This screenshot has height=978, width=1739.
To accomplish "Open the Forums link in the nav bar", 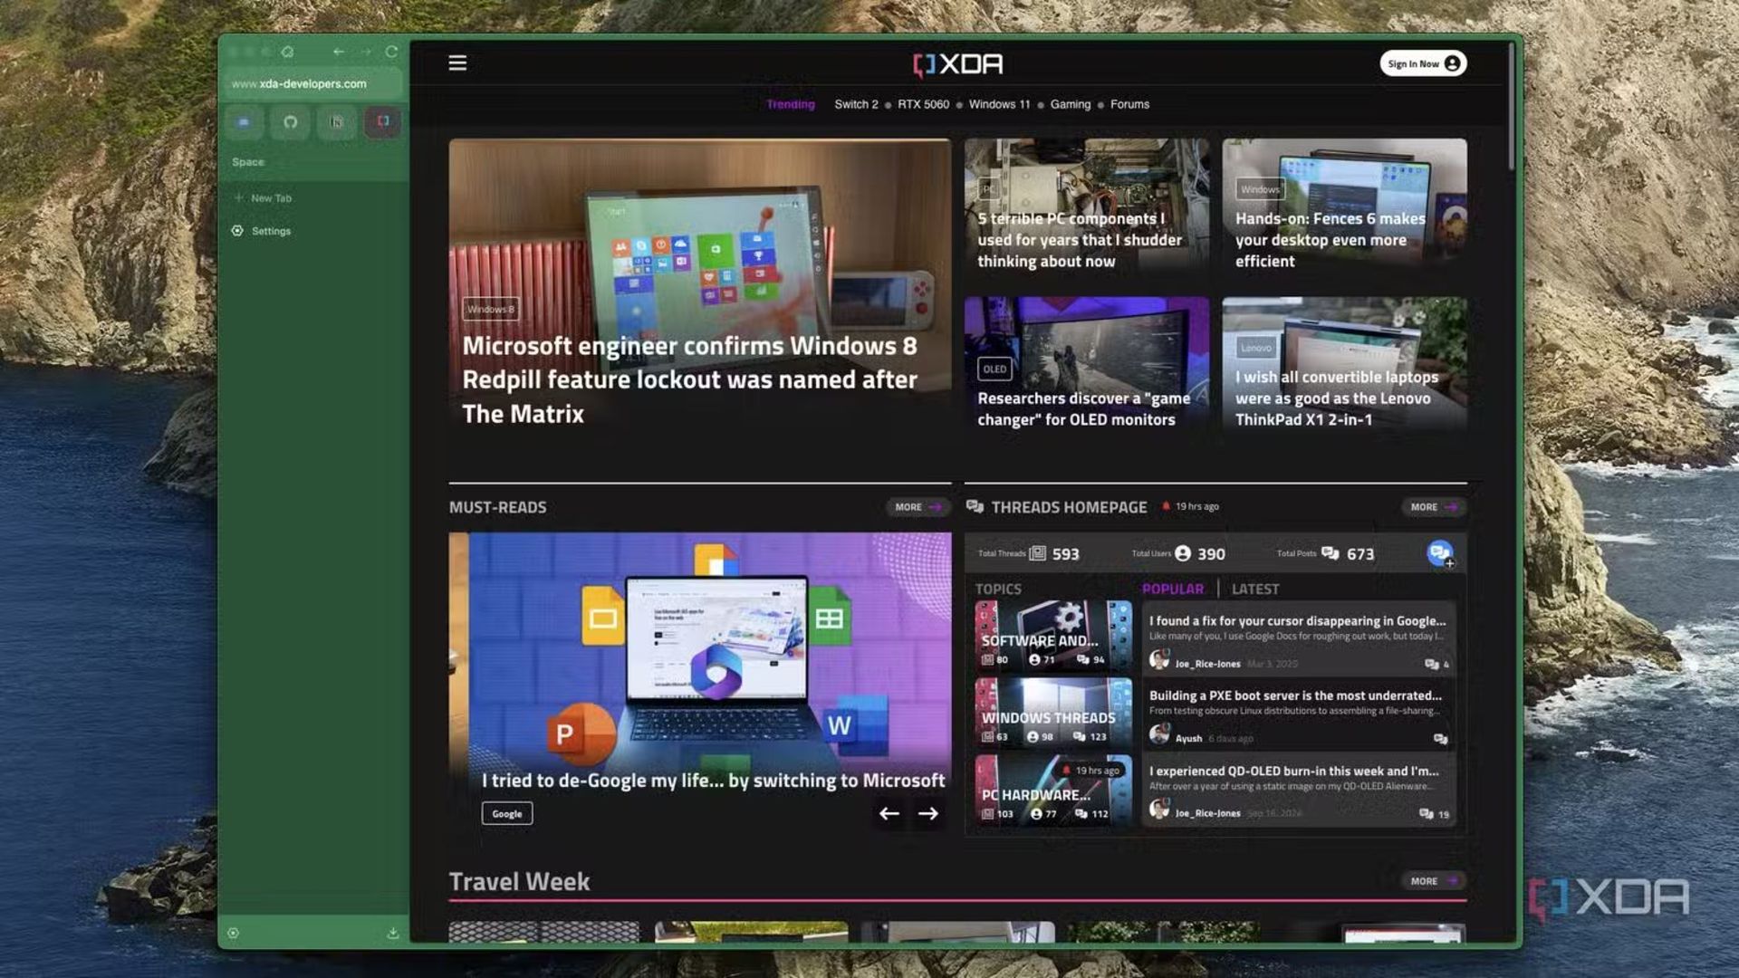I will click(x=1129, y=104).
